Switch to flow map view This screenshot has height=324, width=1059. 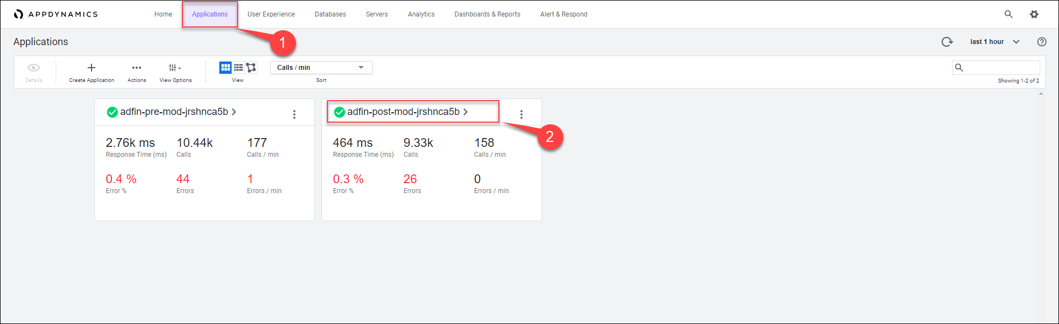[251, 68]
